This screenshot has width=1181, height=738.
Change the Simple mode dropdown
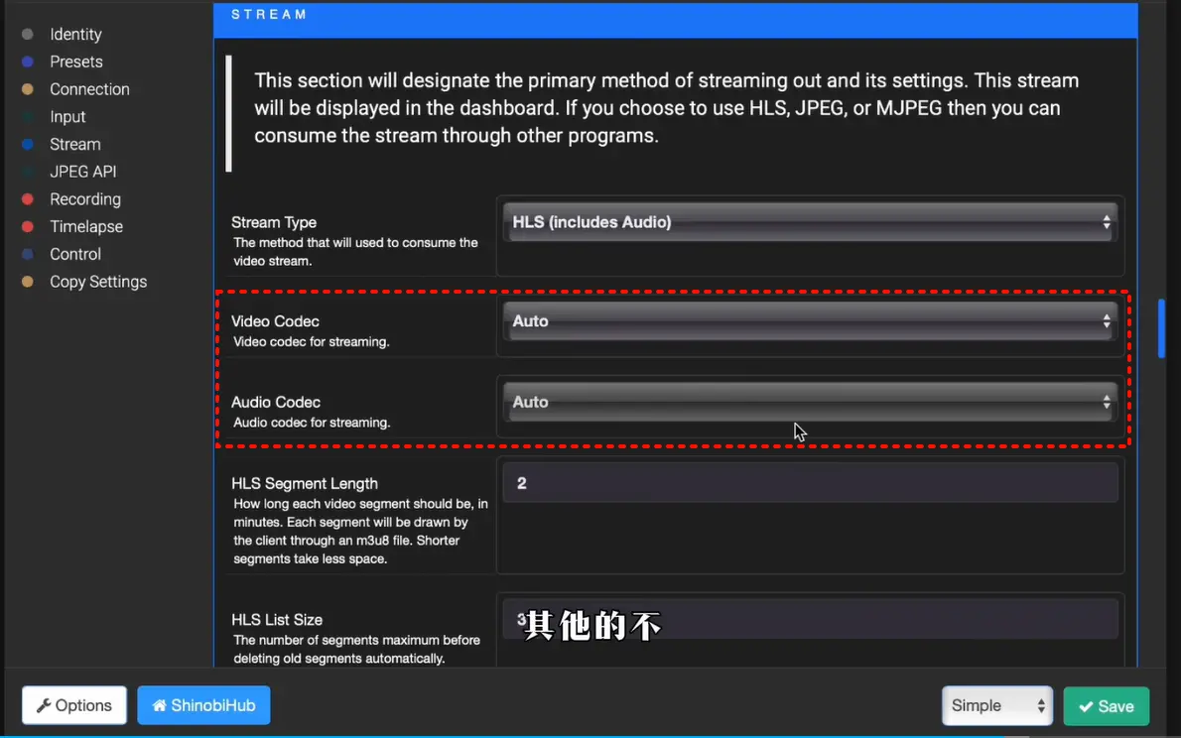(997, 706)
